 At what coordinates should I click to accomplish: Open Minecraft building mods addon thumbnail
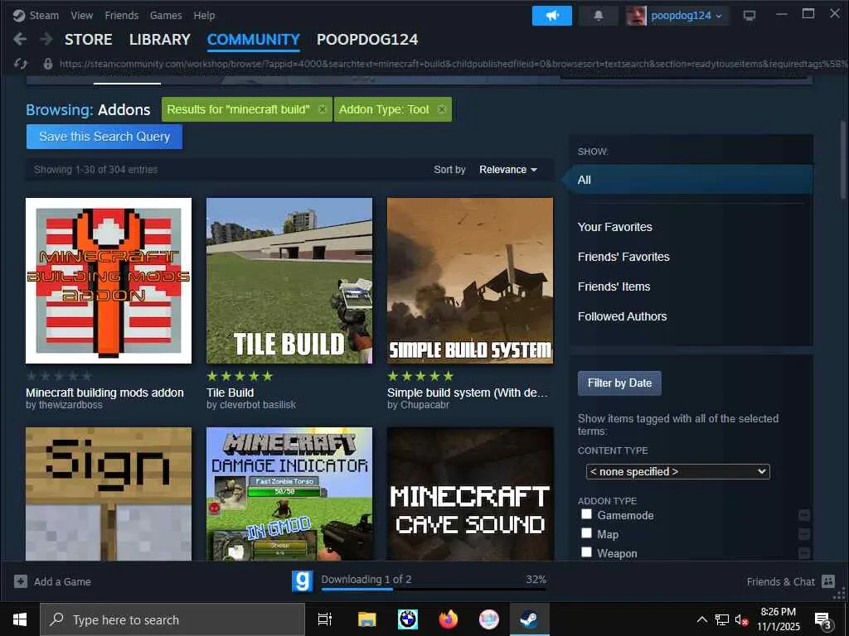(109, 280)
